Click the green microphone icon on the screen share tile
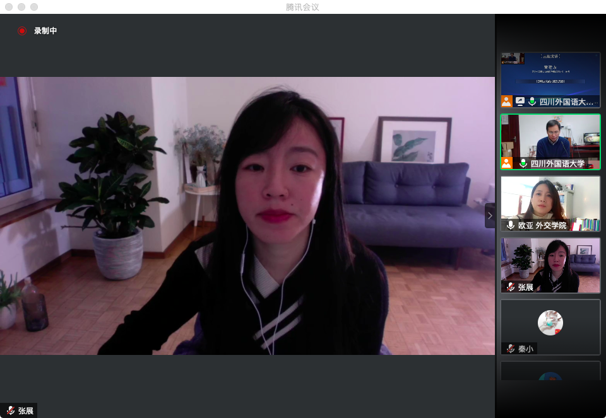The width and height of the screenshot is (606, 418). click(532, 101)
